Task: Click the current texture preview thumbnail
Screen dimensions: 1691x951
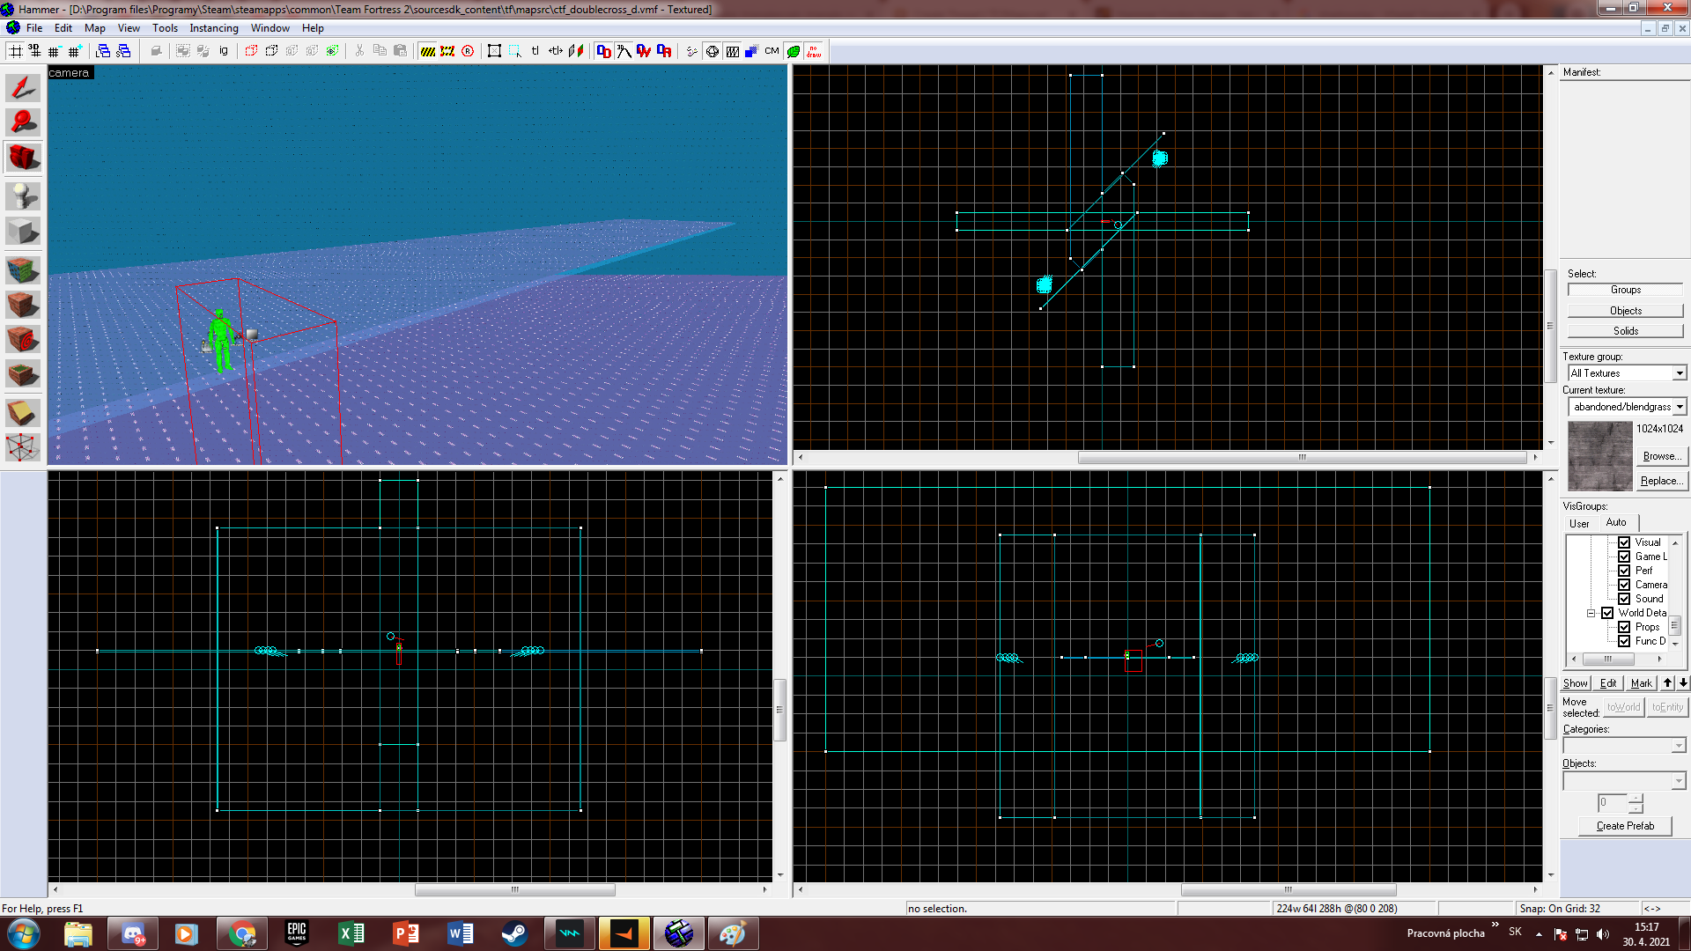Action: (x=1599, y=456)
